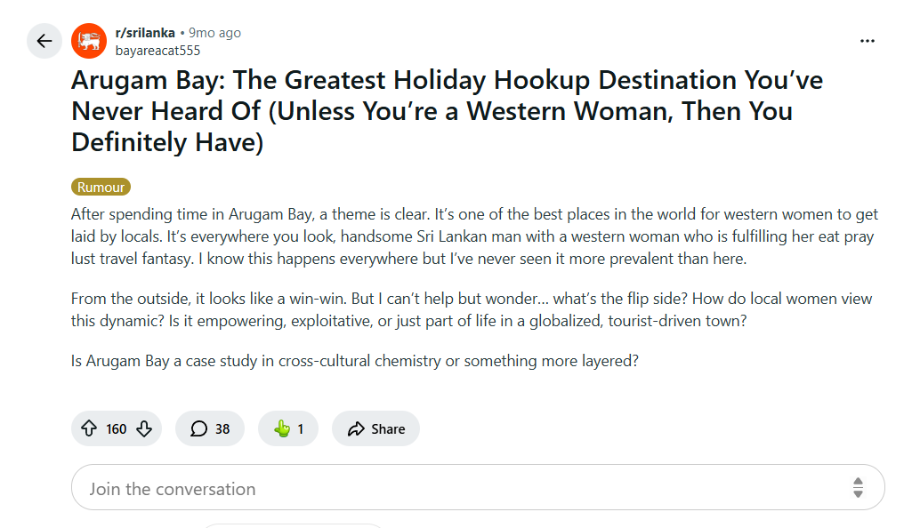Open the post options three-dot menu
Image resolution: width=912 pixels, height=528 pixels.
coord(868,41)
